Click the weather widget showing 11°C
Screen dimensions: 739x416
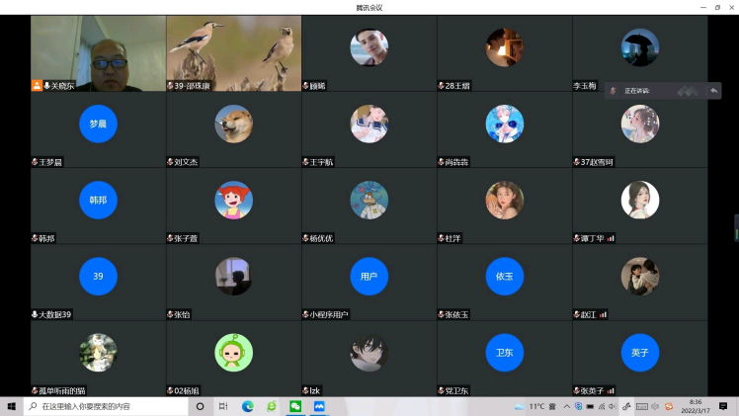(529, 406)
